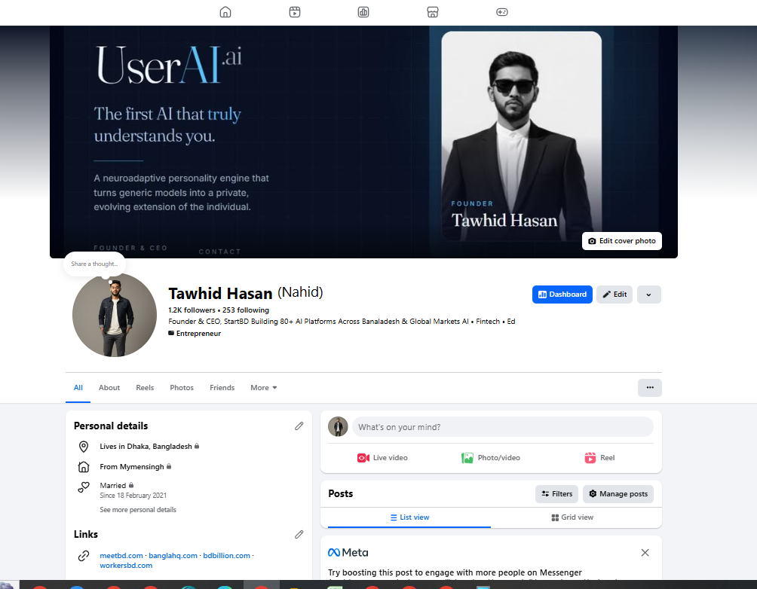
Task: Click the Share a thought bubble
Action: pos(95,264)
